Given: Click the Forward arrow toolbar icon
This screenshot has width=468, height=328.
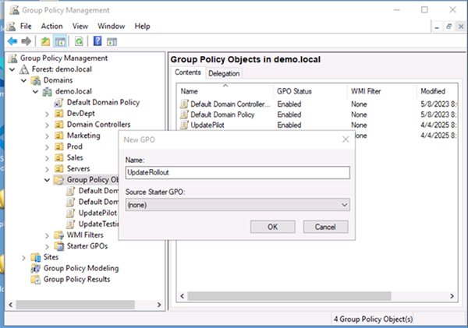Looking at the screenshot, I should coord(27,41).
